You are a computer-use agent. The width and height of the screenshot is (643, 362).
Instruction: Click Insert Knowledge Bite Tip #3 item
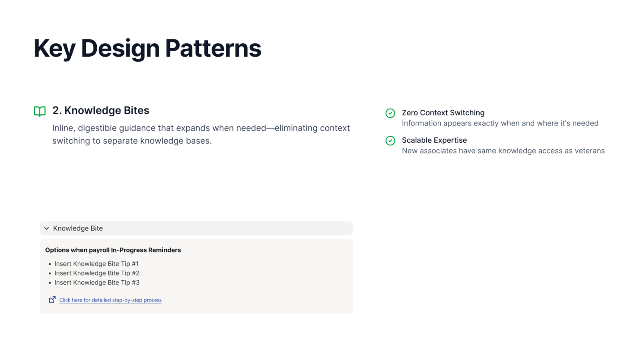[97, 283]
